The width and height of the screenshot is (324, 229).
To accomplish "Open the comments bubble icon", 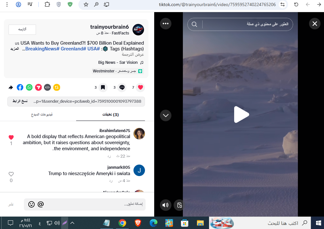I will [122, 87].
